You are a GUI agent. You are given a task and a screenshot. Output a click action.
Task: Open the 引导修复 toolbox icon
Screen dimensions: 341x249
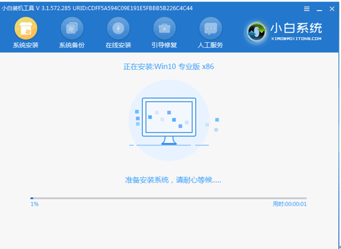[x=164, y=29]
